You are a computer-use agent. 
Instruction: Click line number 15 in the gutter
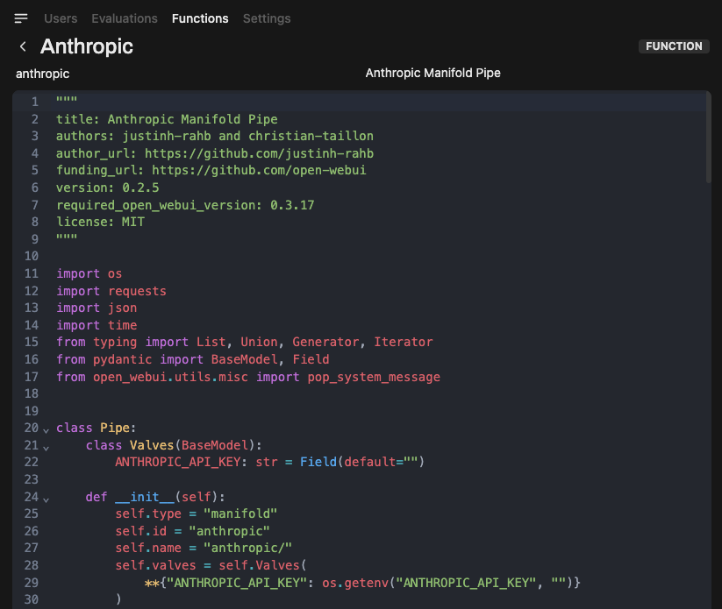click(x=31, y=342)
